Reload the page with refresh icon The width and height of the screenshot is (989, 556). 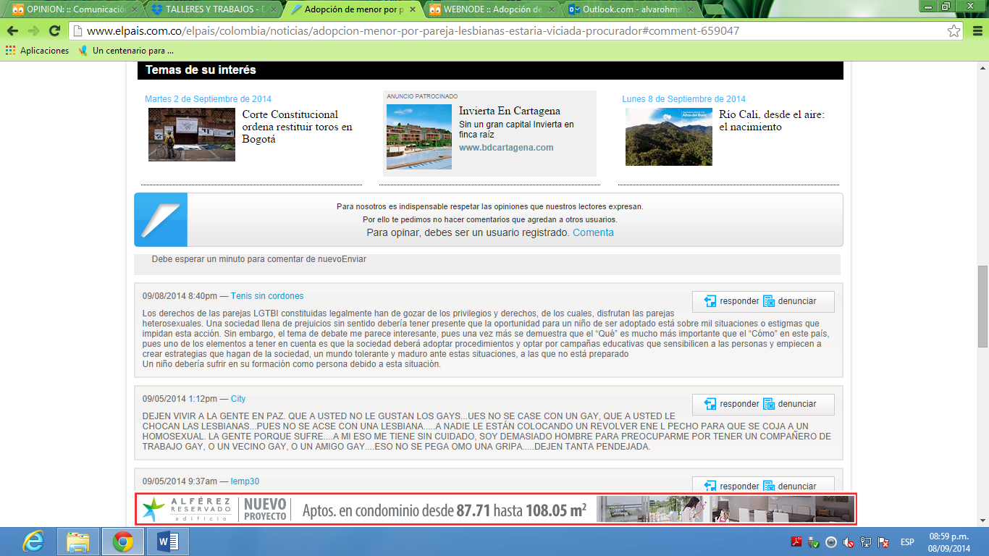pos(54,31)
